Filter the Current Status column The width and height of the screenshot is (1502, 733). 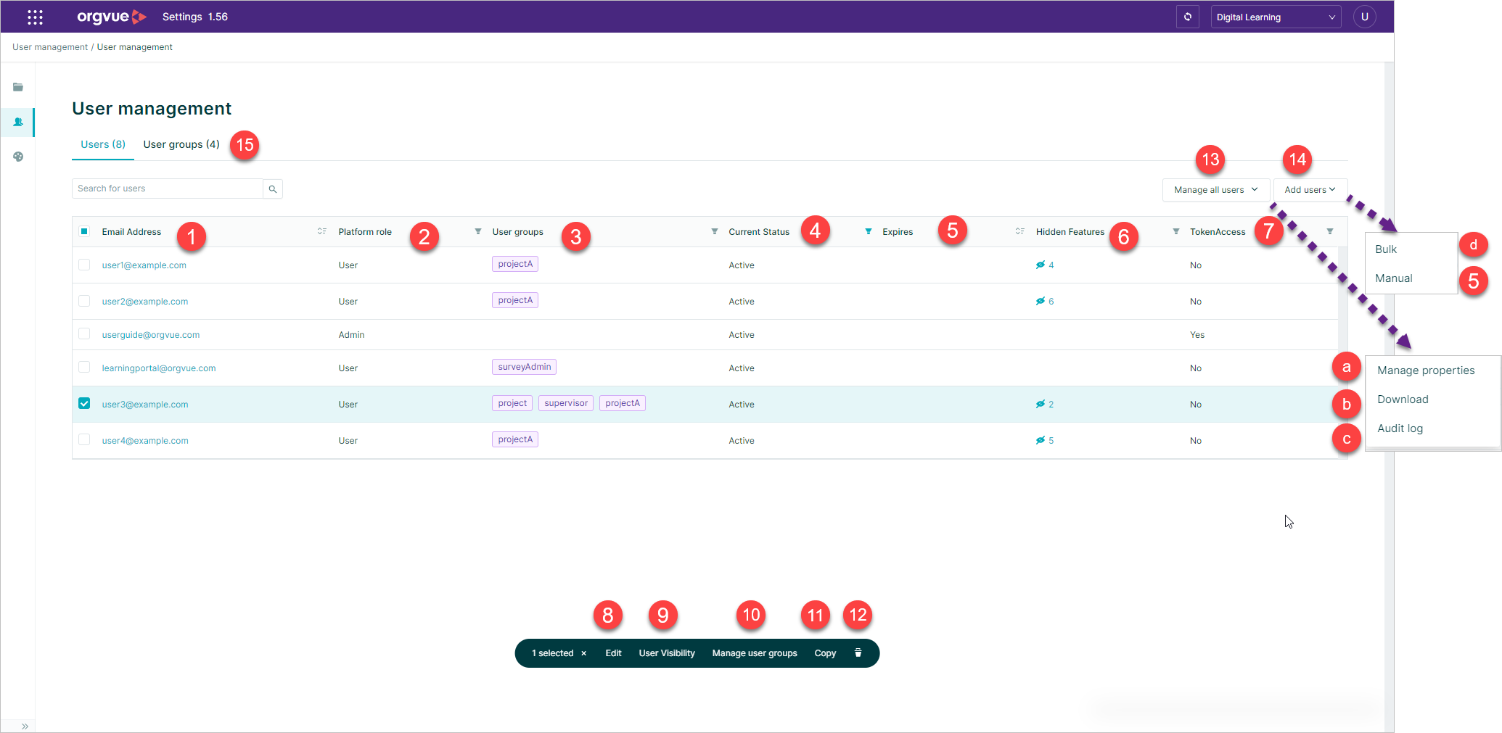tap(868, 231)
